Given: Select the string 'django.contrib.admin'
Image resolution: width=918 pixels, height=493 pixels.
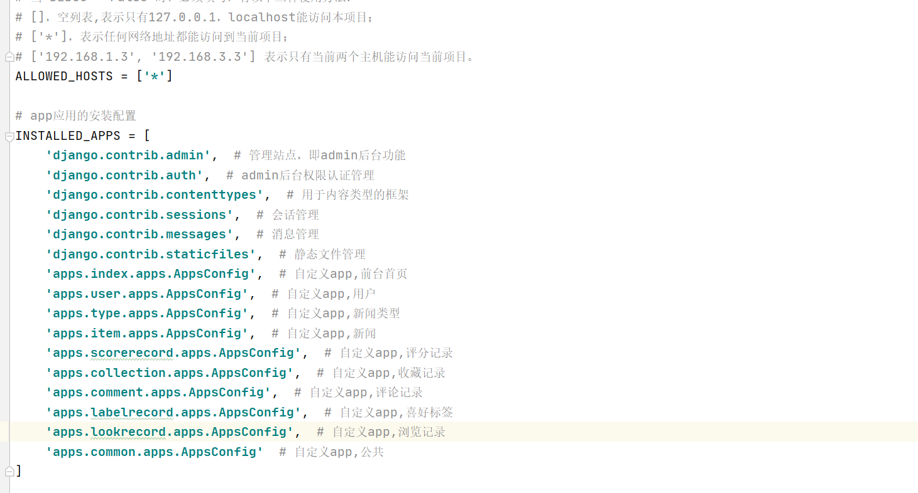Looking at the screenshot, I should coord(128,155).
